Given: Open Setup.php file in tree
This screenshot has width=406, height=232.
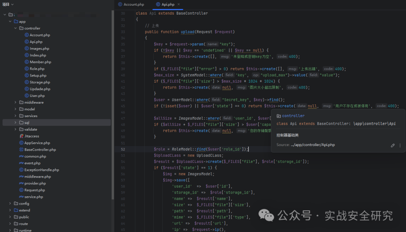Looking at the screenshot, I should pos(38,75).
